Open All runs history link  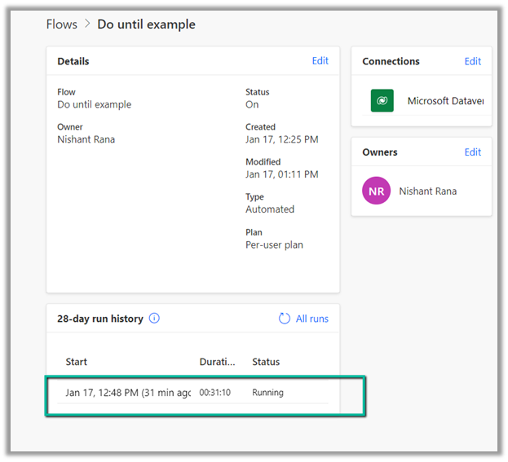[x=312, y=319]
